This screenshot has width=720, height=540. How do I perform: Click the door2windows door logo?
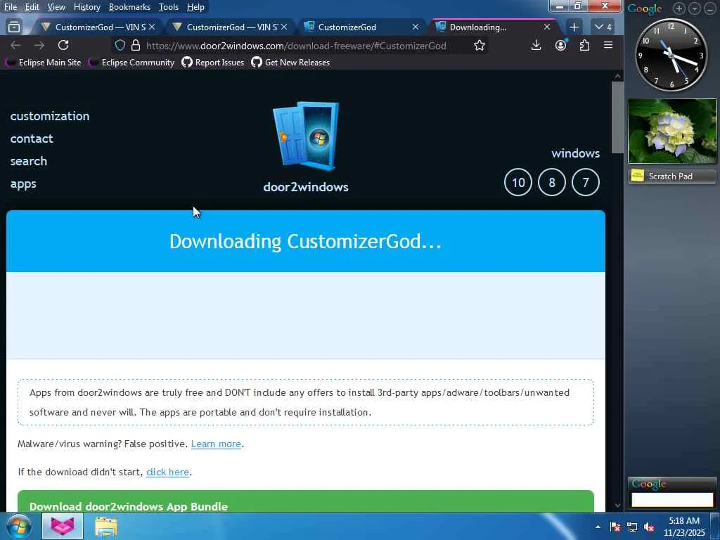(306, 136)
